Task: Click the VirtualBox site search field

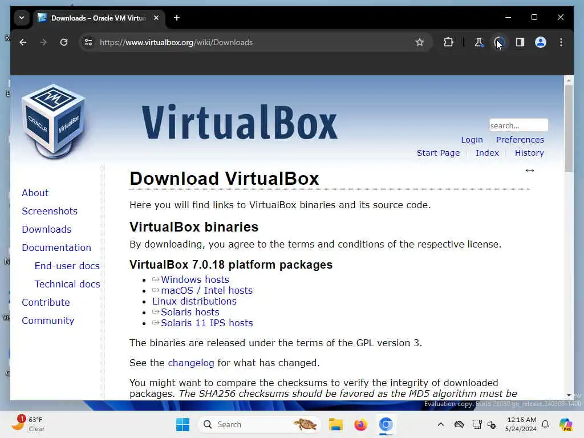Action: 518,125
